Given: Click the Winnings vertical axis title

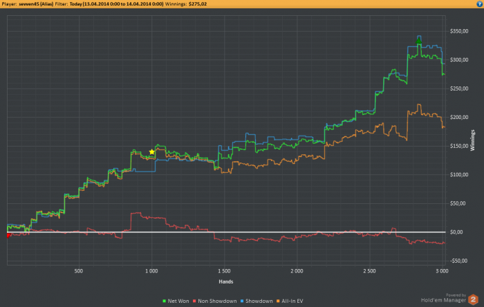Looking at the screenshot, I should pyautogui.click(x=472, y=140).
